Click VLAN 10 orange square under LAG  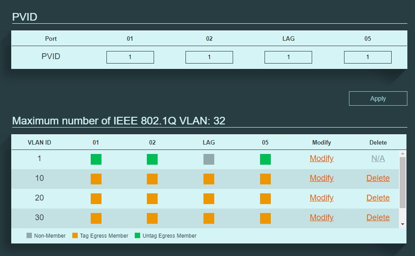point(209,179)
